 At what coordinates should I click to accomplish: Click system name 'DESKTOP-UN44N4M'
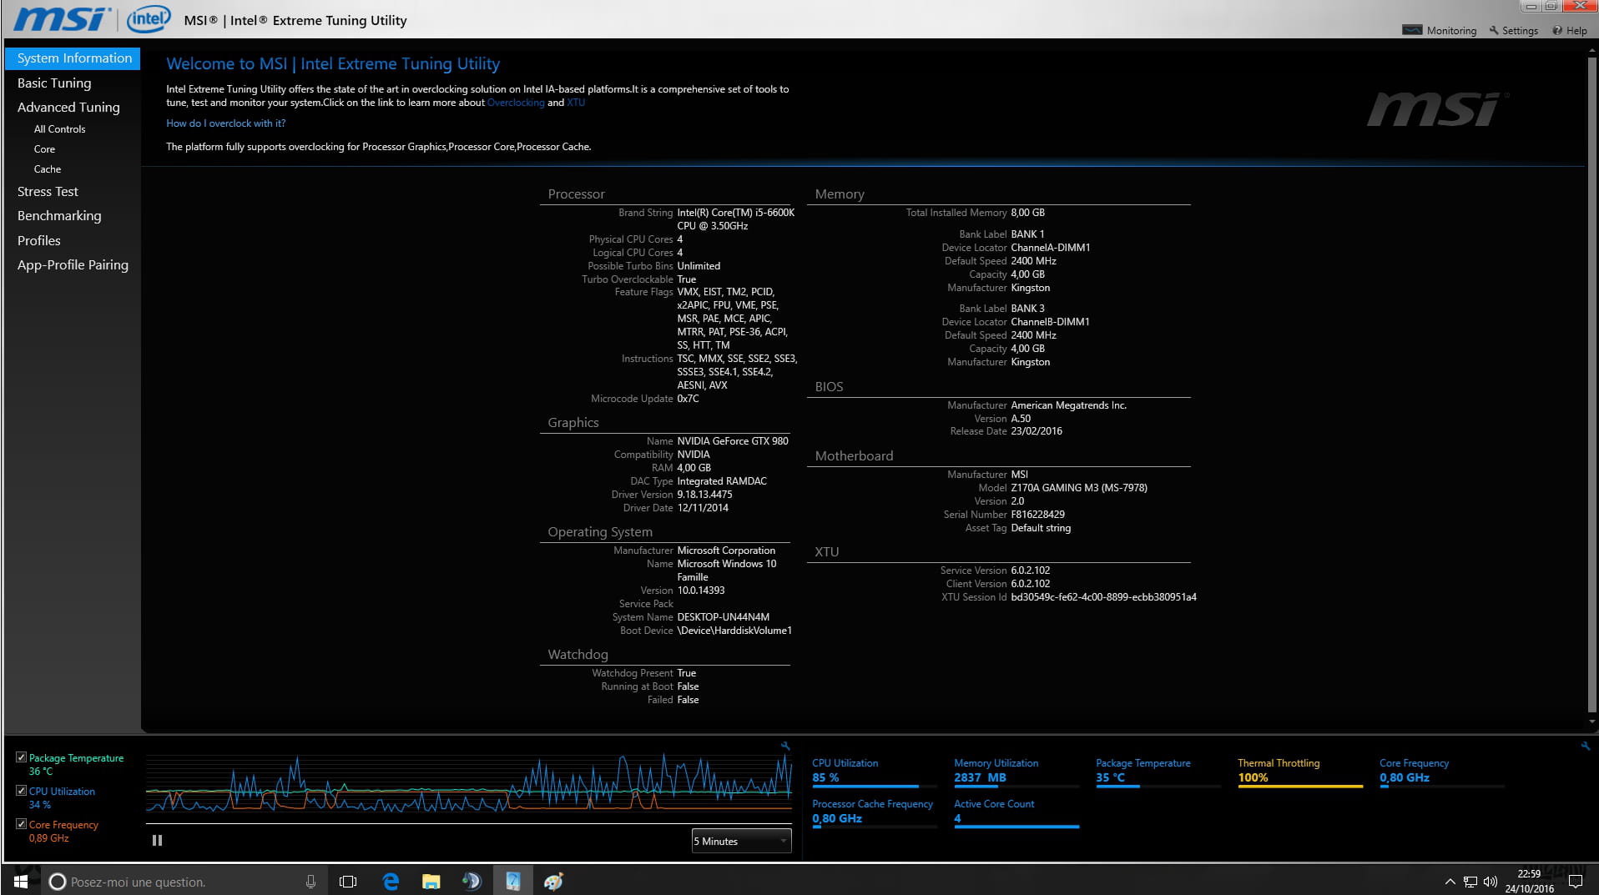[724, 617]
